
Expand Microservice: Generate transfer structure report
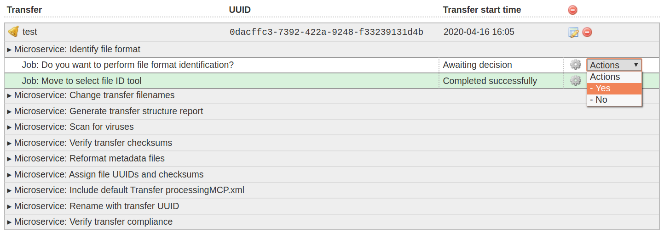[108, 111]
